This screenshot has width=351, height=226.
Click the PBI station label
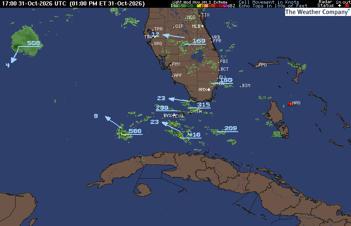click(223, 62)
